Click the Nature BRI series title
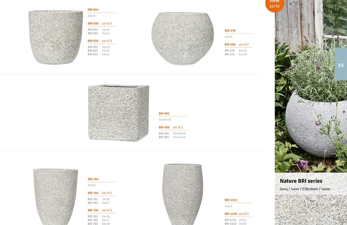The height and width of the screenshot is (225, 347). 301,181
